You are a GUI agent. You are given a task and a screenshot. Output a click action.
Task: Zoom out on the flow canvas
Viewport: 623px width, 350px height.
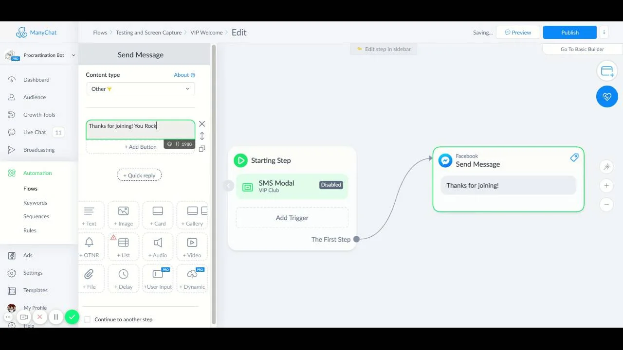pos(606,205)
